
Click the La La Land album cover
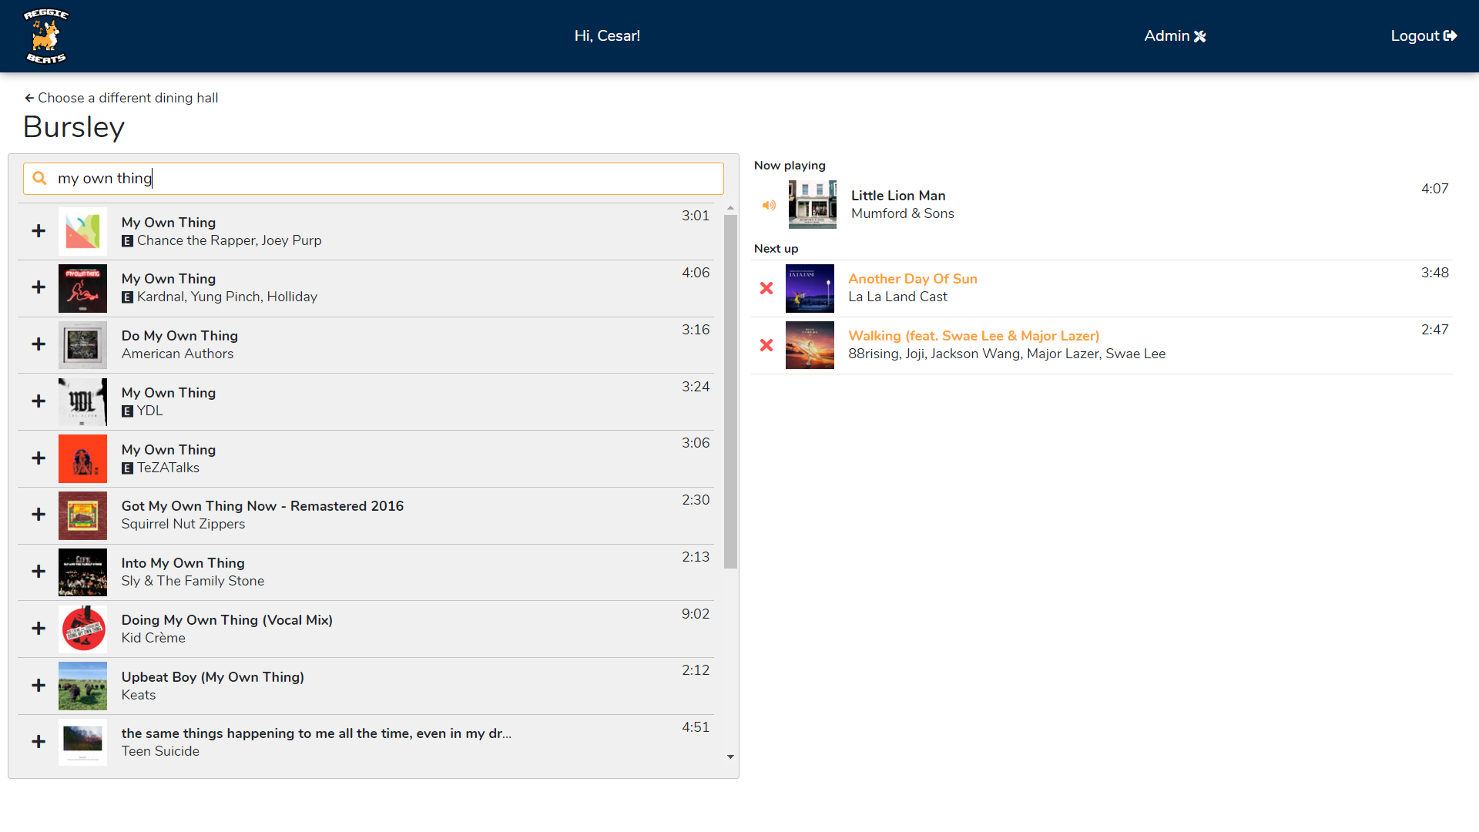coord(810,289)
